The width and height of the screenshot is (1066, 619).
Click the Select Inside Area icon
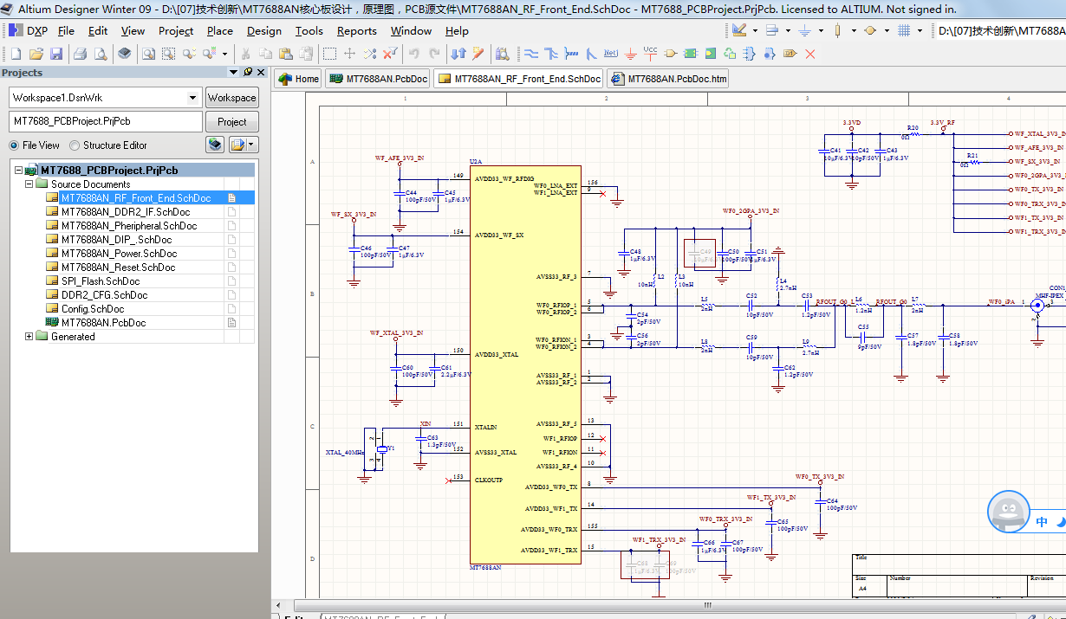(329, 54)
